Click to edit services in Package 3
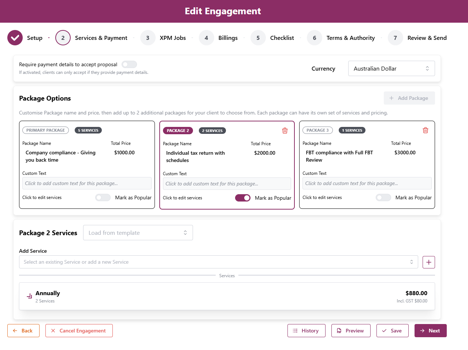 click(x=322, y=197)
